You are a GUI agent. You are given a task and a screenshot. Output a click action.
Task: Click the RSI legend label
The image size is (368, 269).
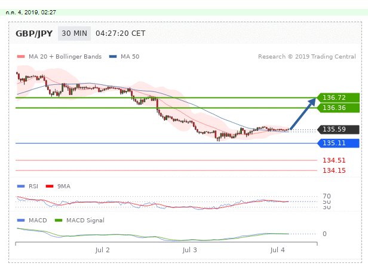click(x=33, y=187)
